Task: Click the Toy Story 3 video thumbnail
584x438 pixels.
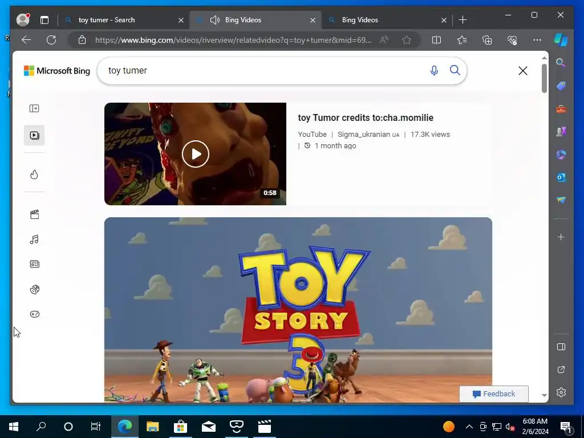Action: [x=298, y=310]
